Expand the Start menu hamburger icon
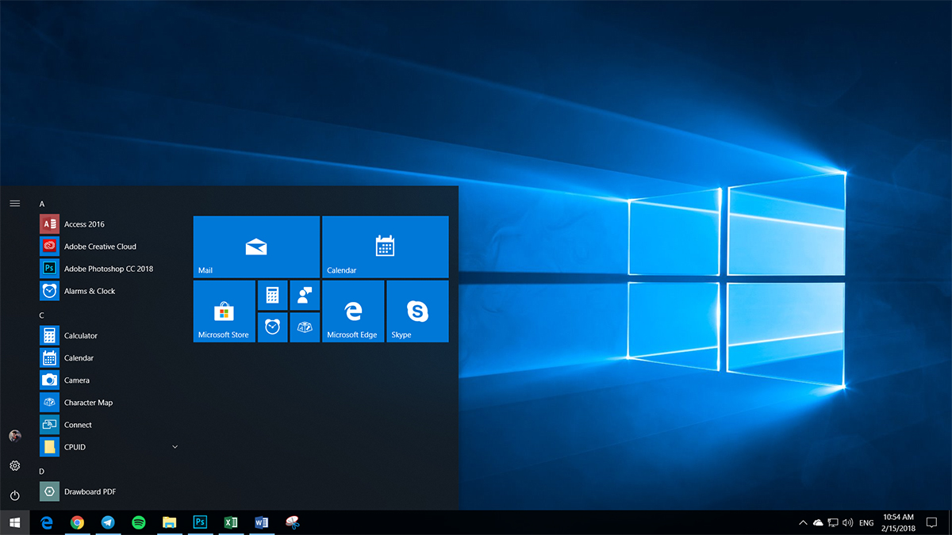 tap(14, 203)
